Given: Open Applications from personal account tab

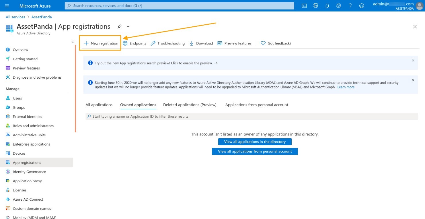Looking at the screenshot, I should coord(257,105).
